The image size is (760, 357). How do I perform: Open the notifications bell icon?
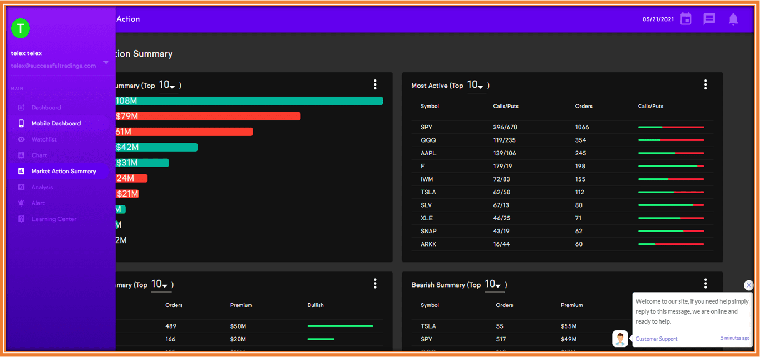coord(733,19)
